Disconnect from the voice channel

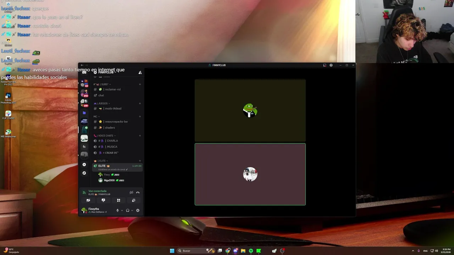pyautogui.click(x=138, y=193)
